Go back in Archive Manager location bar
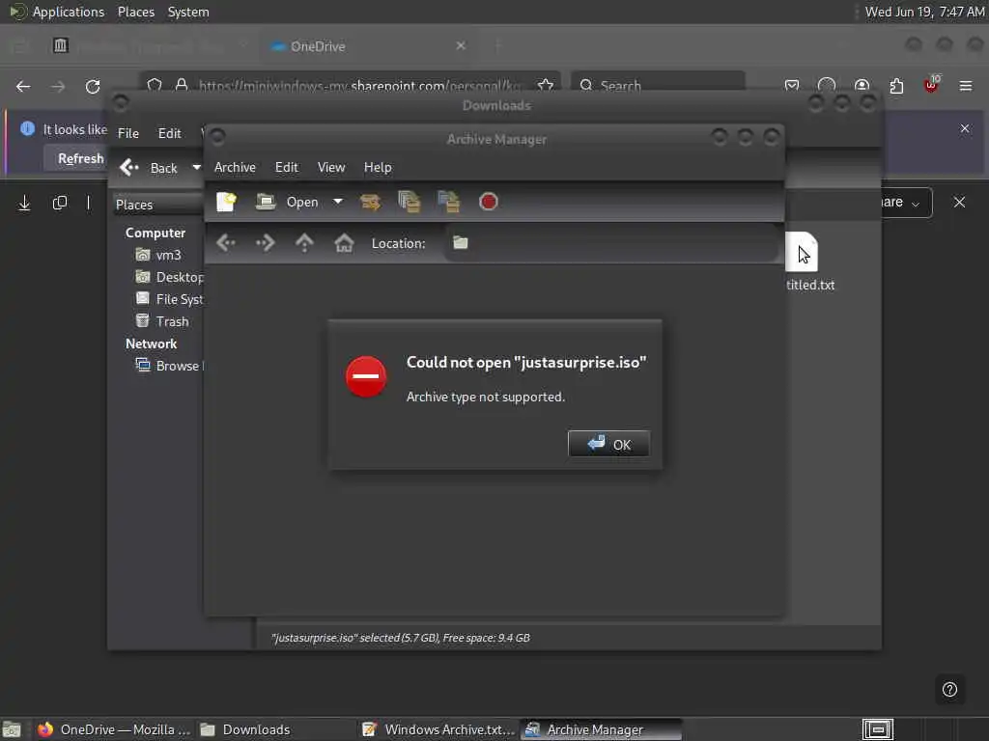The width and height of the screenshot is (989, 741). 226,243
